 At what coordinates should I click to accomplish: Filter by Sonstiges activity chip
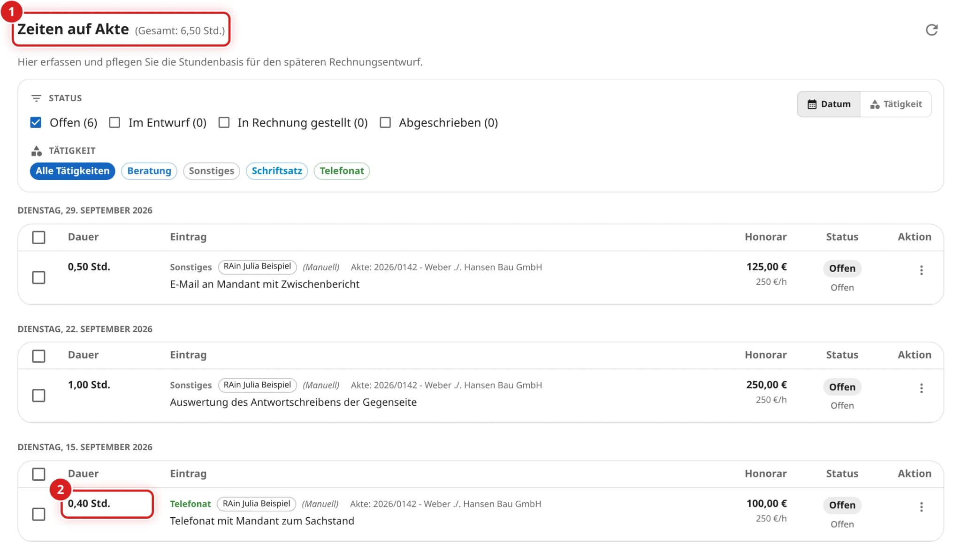click(x=212, y=171)
